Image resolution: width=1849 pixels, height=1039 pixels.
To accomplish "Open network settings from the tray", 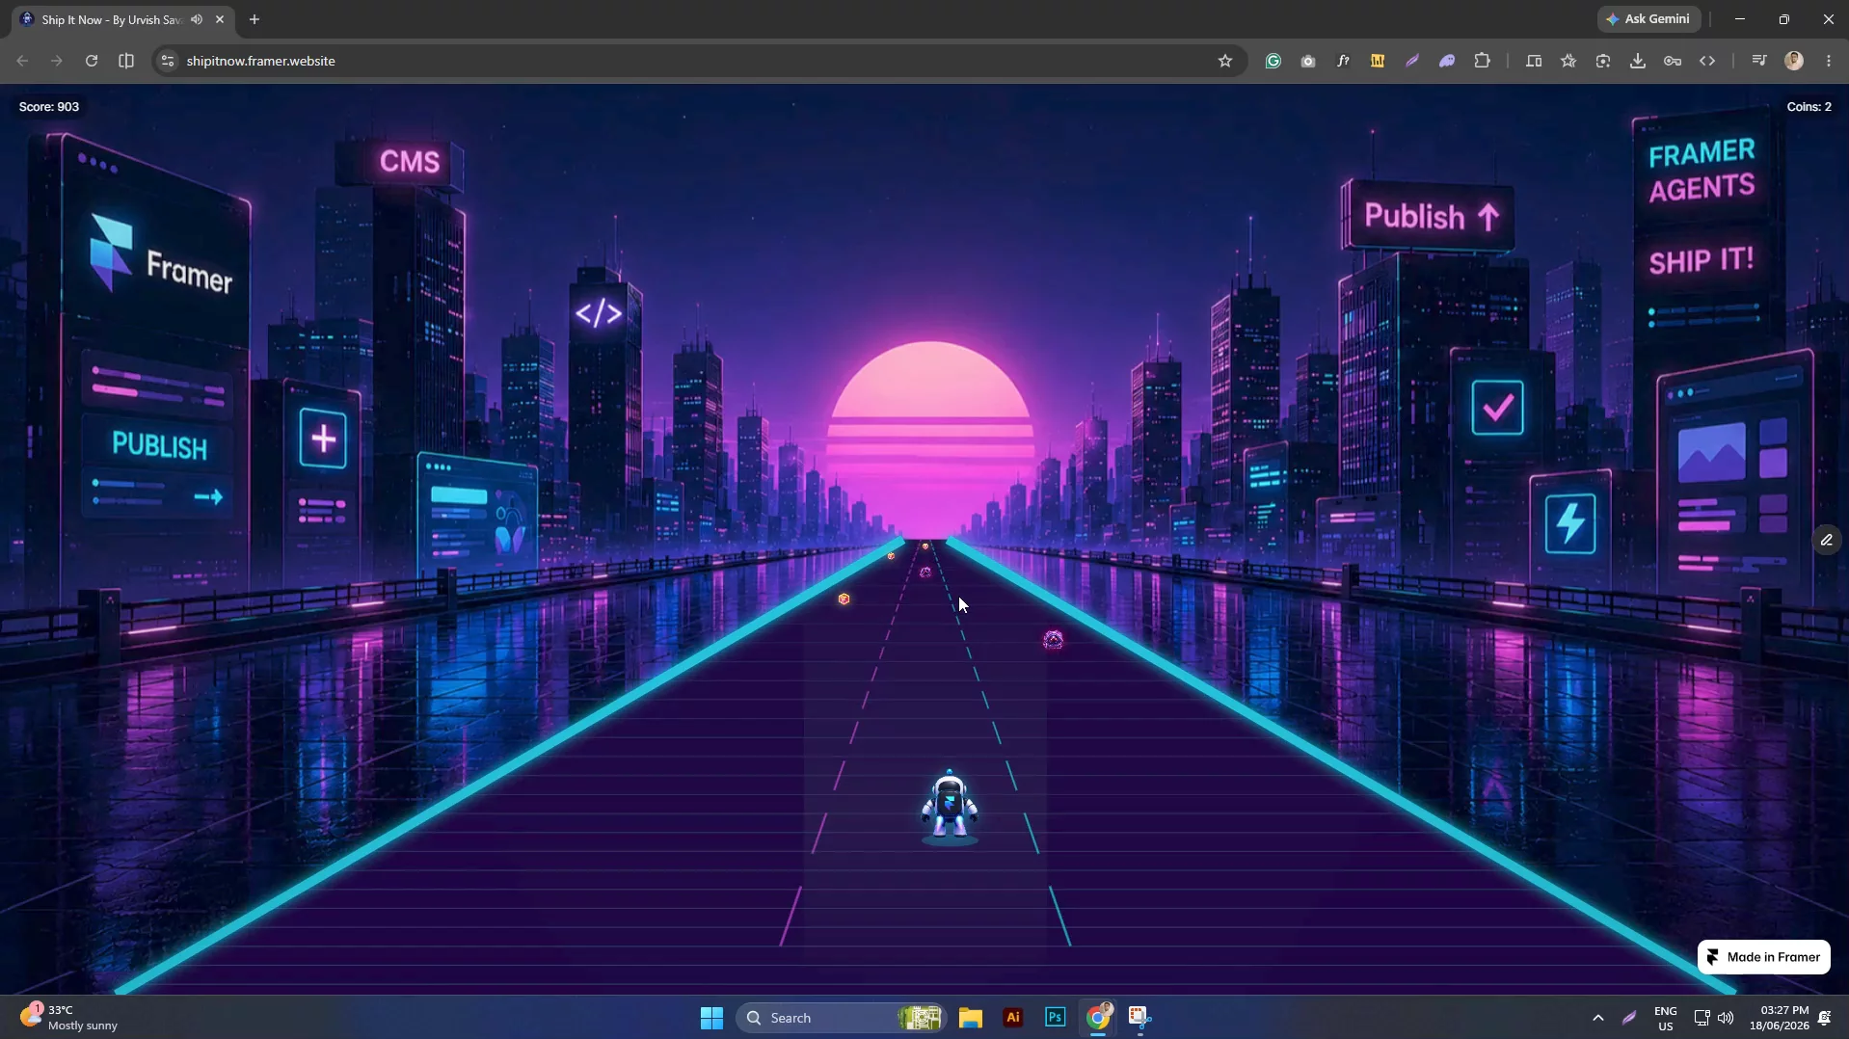I will (x=1702, y=1018).
